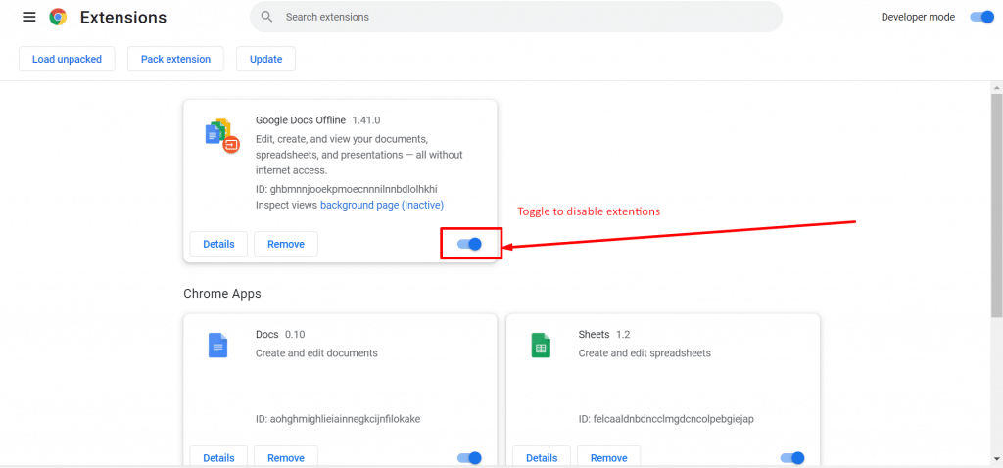
Task: Open the hamburger main menu
Action: coord(28,18)
